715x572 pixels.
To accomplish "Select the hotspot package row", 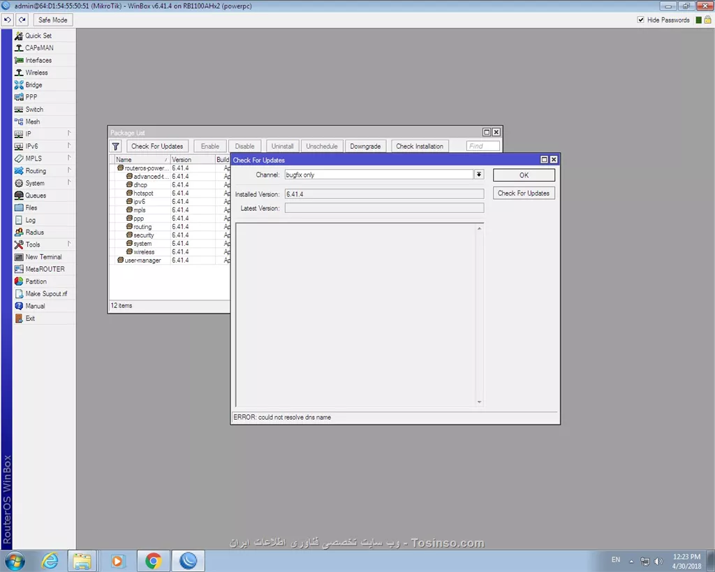I will (x=170, y=193).
